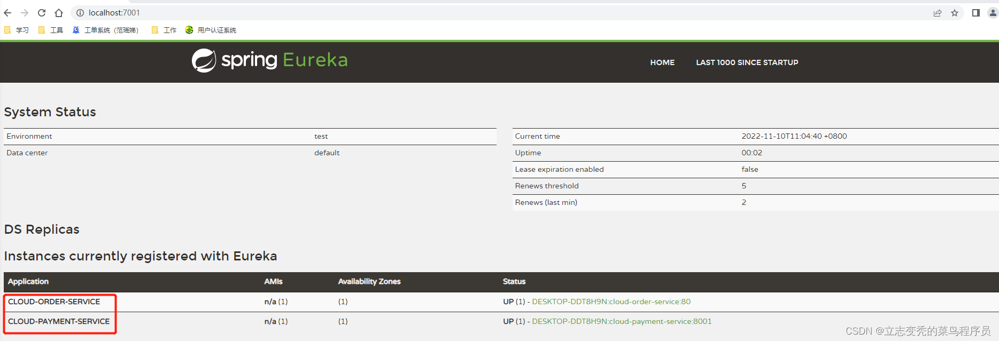Viewport: 999px width, 341px height.
Task: Open the 工作 bookmark folder
Action: click(164, 30)
